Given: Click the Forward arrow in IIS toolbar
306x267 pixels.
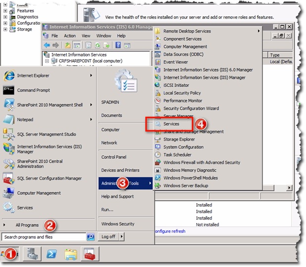Looking at the screenshot, I should click(x=56, y=45).
